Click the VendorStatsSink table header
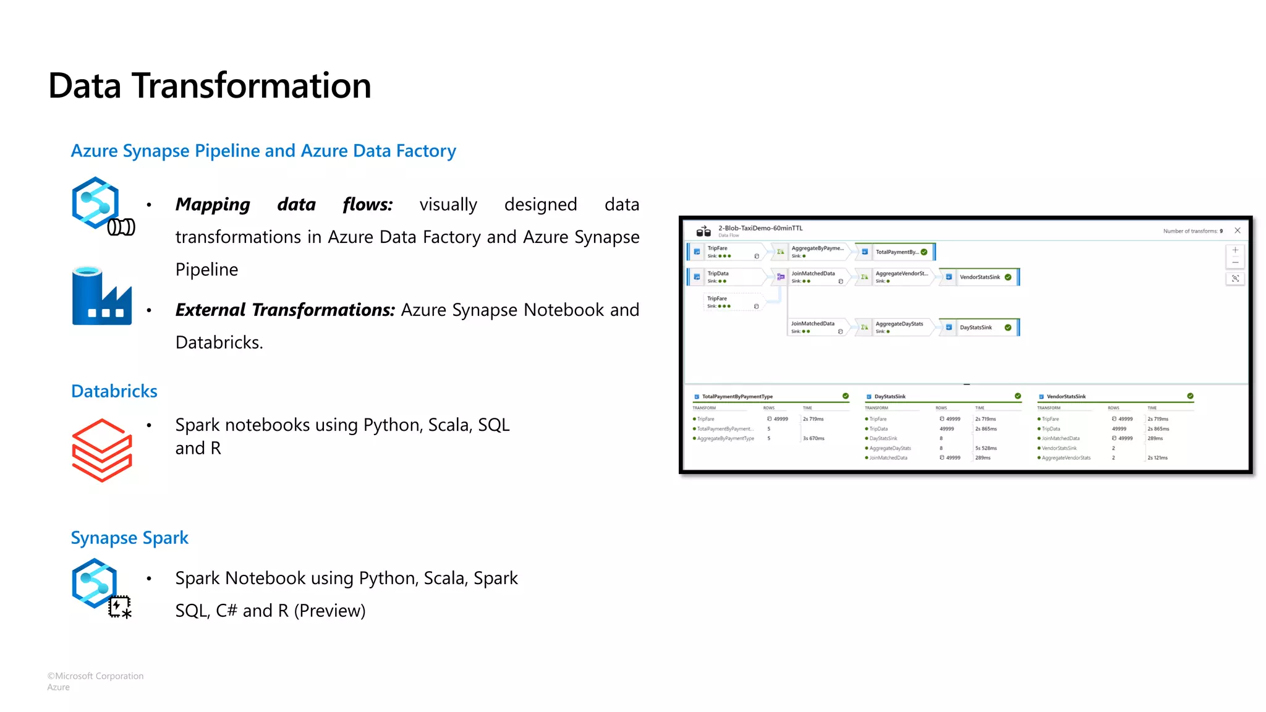Screen dimensions: 1266x712 point(1066,396)
